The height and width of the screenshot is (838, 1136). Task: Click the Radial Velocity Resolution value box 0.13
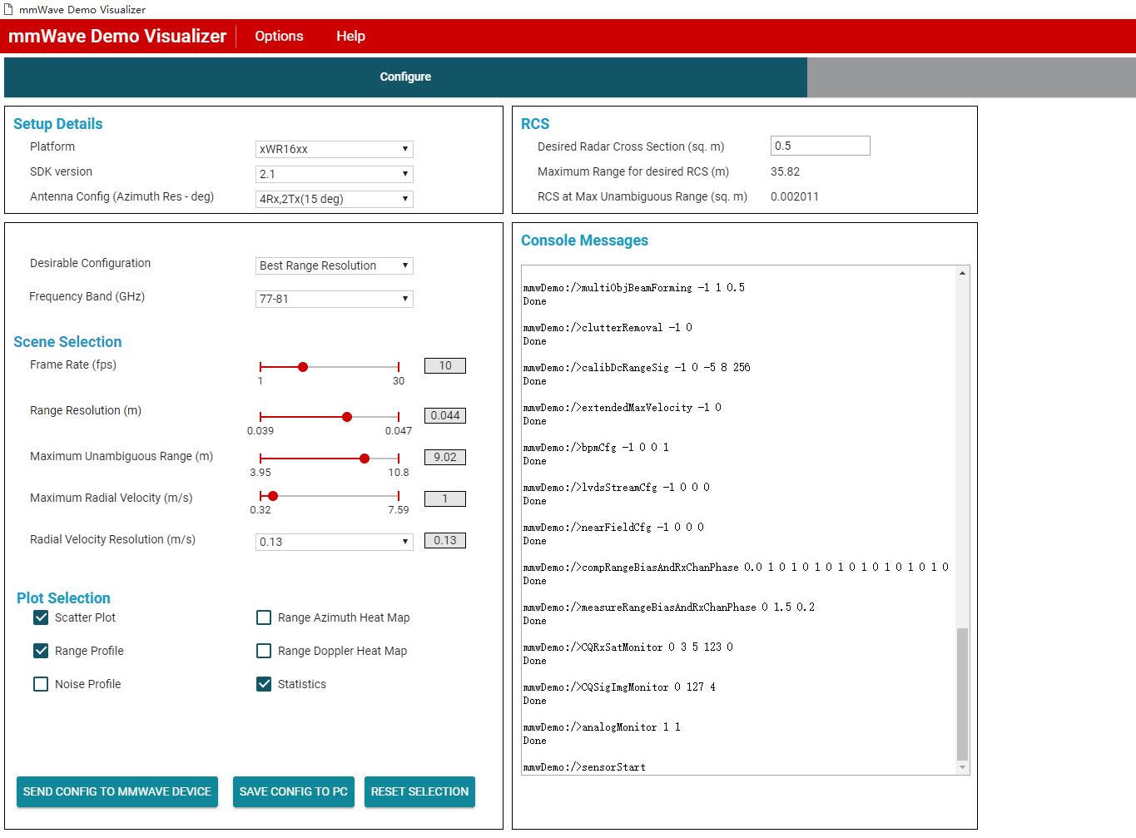pos(445,540)
